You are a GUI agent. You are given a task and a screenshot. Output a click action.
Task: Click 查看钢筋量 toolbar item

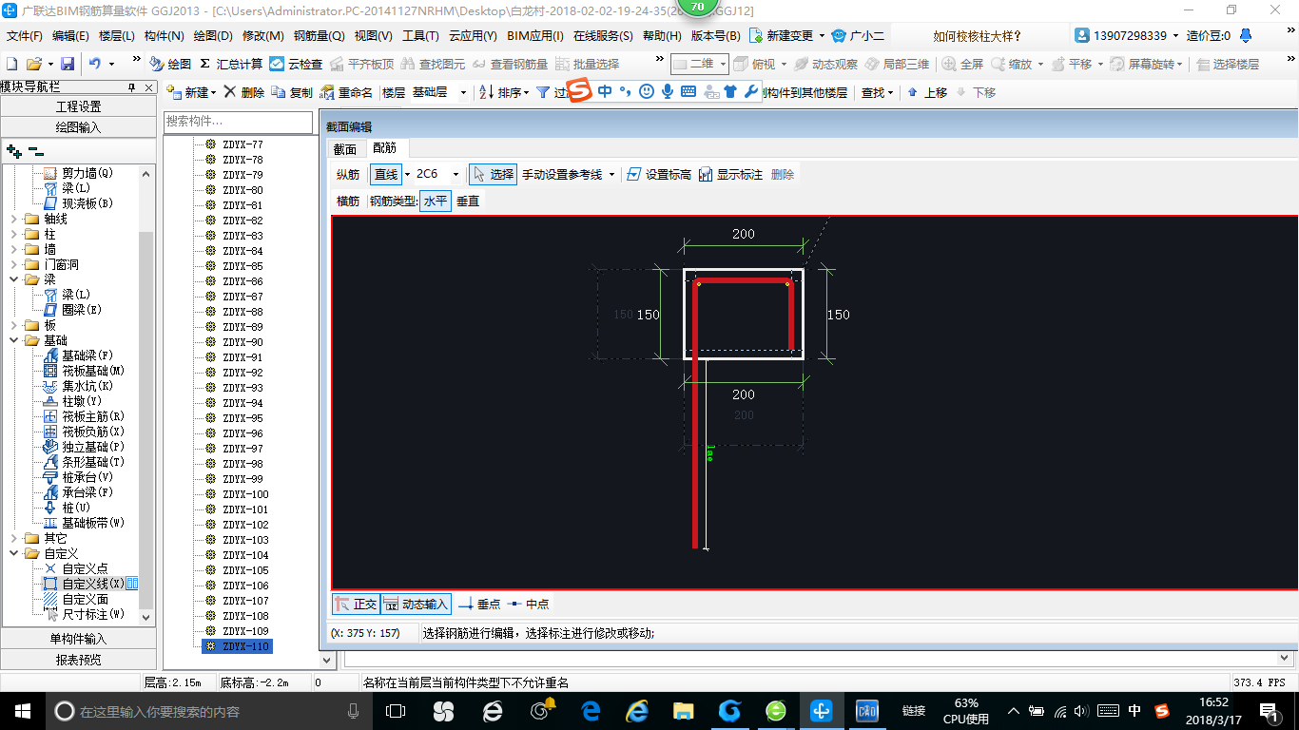(510, 64)
